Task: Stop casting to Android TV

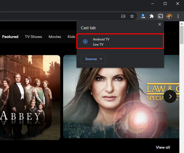Action: 85,41
